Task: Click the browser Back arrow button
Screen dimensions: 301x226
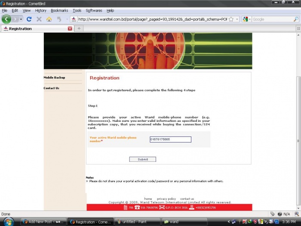Action: (6, 19)
